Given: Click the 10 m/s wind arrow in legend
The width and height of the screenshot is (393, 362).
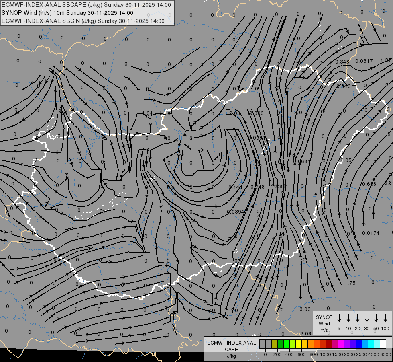Looking at the screenshot, I should (x=348, y=318).
